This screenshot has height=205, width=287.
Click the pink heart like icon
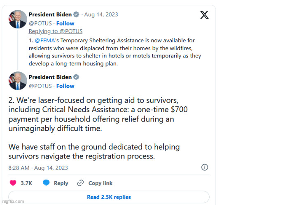13,183
